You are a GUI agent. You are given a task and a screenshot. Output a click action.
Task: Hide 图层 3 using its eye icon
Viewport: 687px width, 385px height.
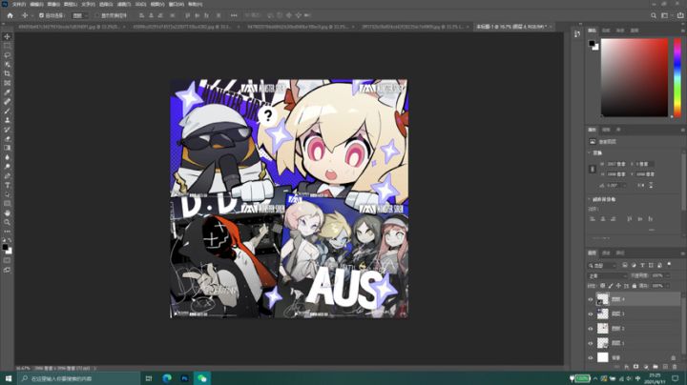tap(591, 314)
